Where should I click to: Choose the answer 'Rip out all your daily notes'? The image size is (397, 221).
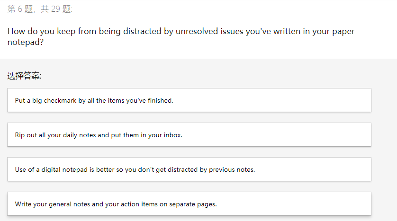189,135
